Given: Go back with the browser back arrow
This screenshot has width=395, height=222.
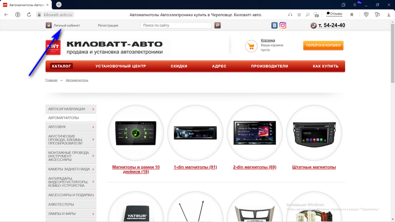Looking at the screenshot, I should point(6,15).
